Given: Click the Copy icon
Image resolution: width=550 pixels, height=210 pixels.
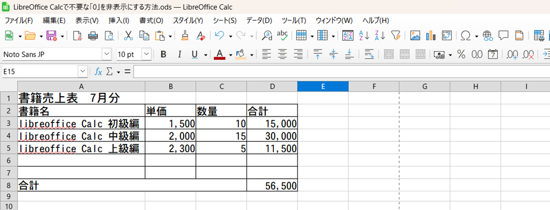Looking at the screenshot, I should 144,35.
